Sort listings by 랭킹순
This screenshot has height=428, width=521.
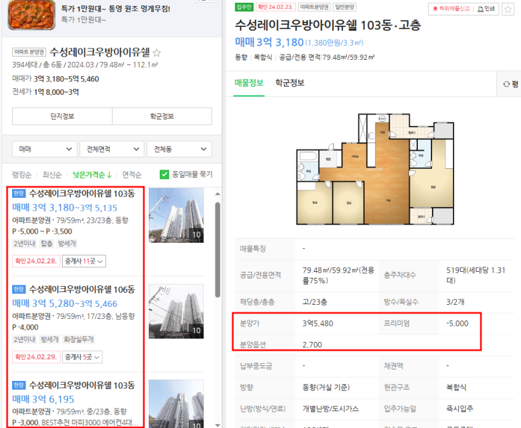tap(22, 174)
